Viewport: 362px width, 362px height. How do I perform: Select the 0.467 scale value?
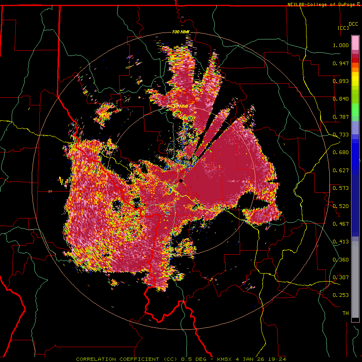coord(341,224)
